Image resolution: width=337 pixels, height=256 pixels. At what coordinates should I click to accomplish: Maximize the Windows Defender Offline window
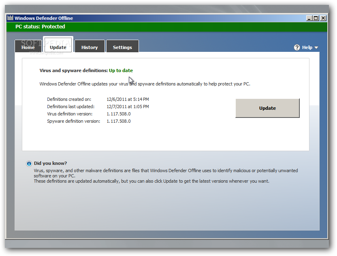click(x=316, y=18)
